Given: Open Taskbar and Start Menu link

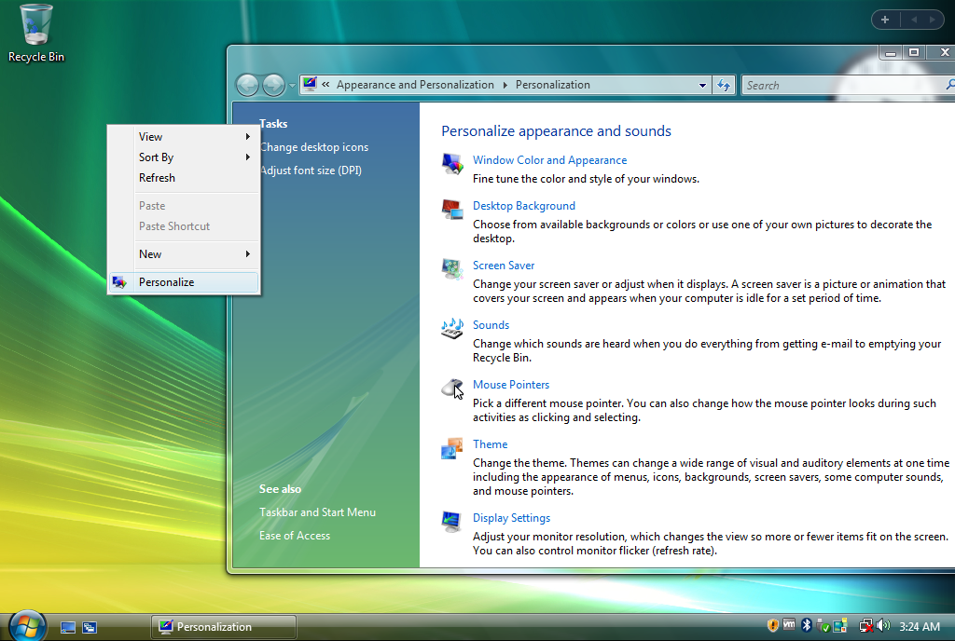Looking at the screenshot, I should pyautogui.click(x=317, y=512).
